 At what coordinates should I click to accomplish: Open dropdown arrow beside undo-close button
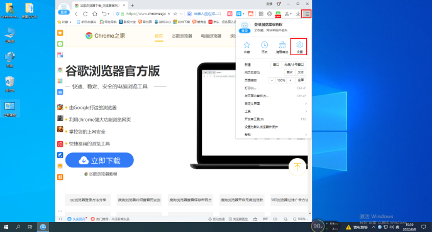pos(109,14)
